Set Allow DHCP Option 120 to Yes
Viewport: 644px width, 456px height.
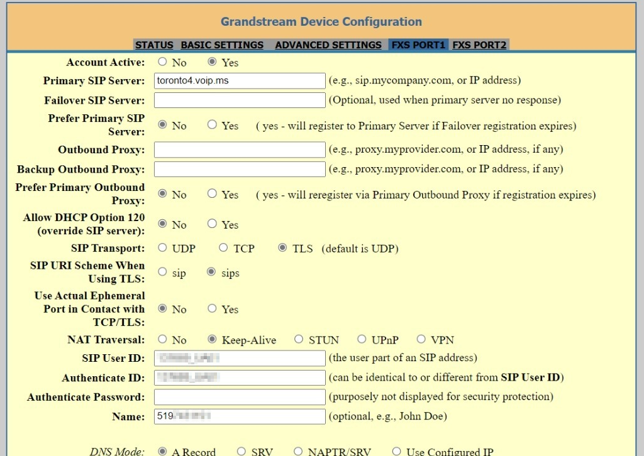coord(212,224)
